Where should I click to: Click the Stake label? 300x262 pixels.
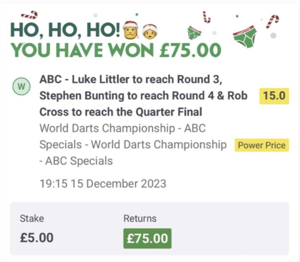pos(32,218)
